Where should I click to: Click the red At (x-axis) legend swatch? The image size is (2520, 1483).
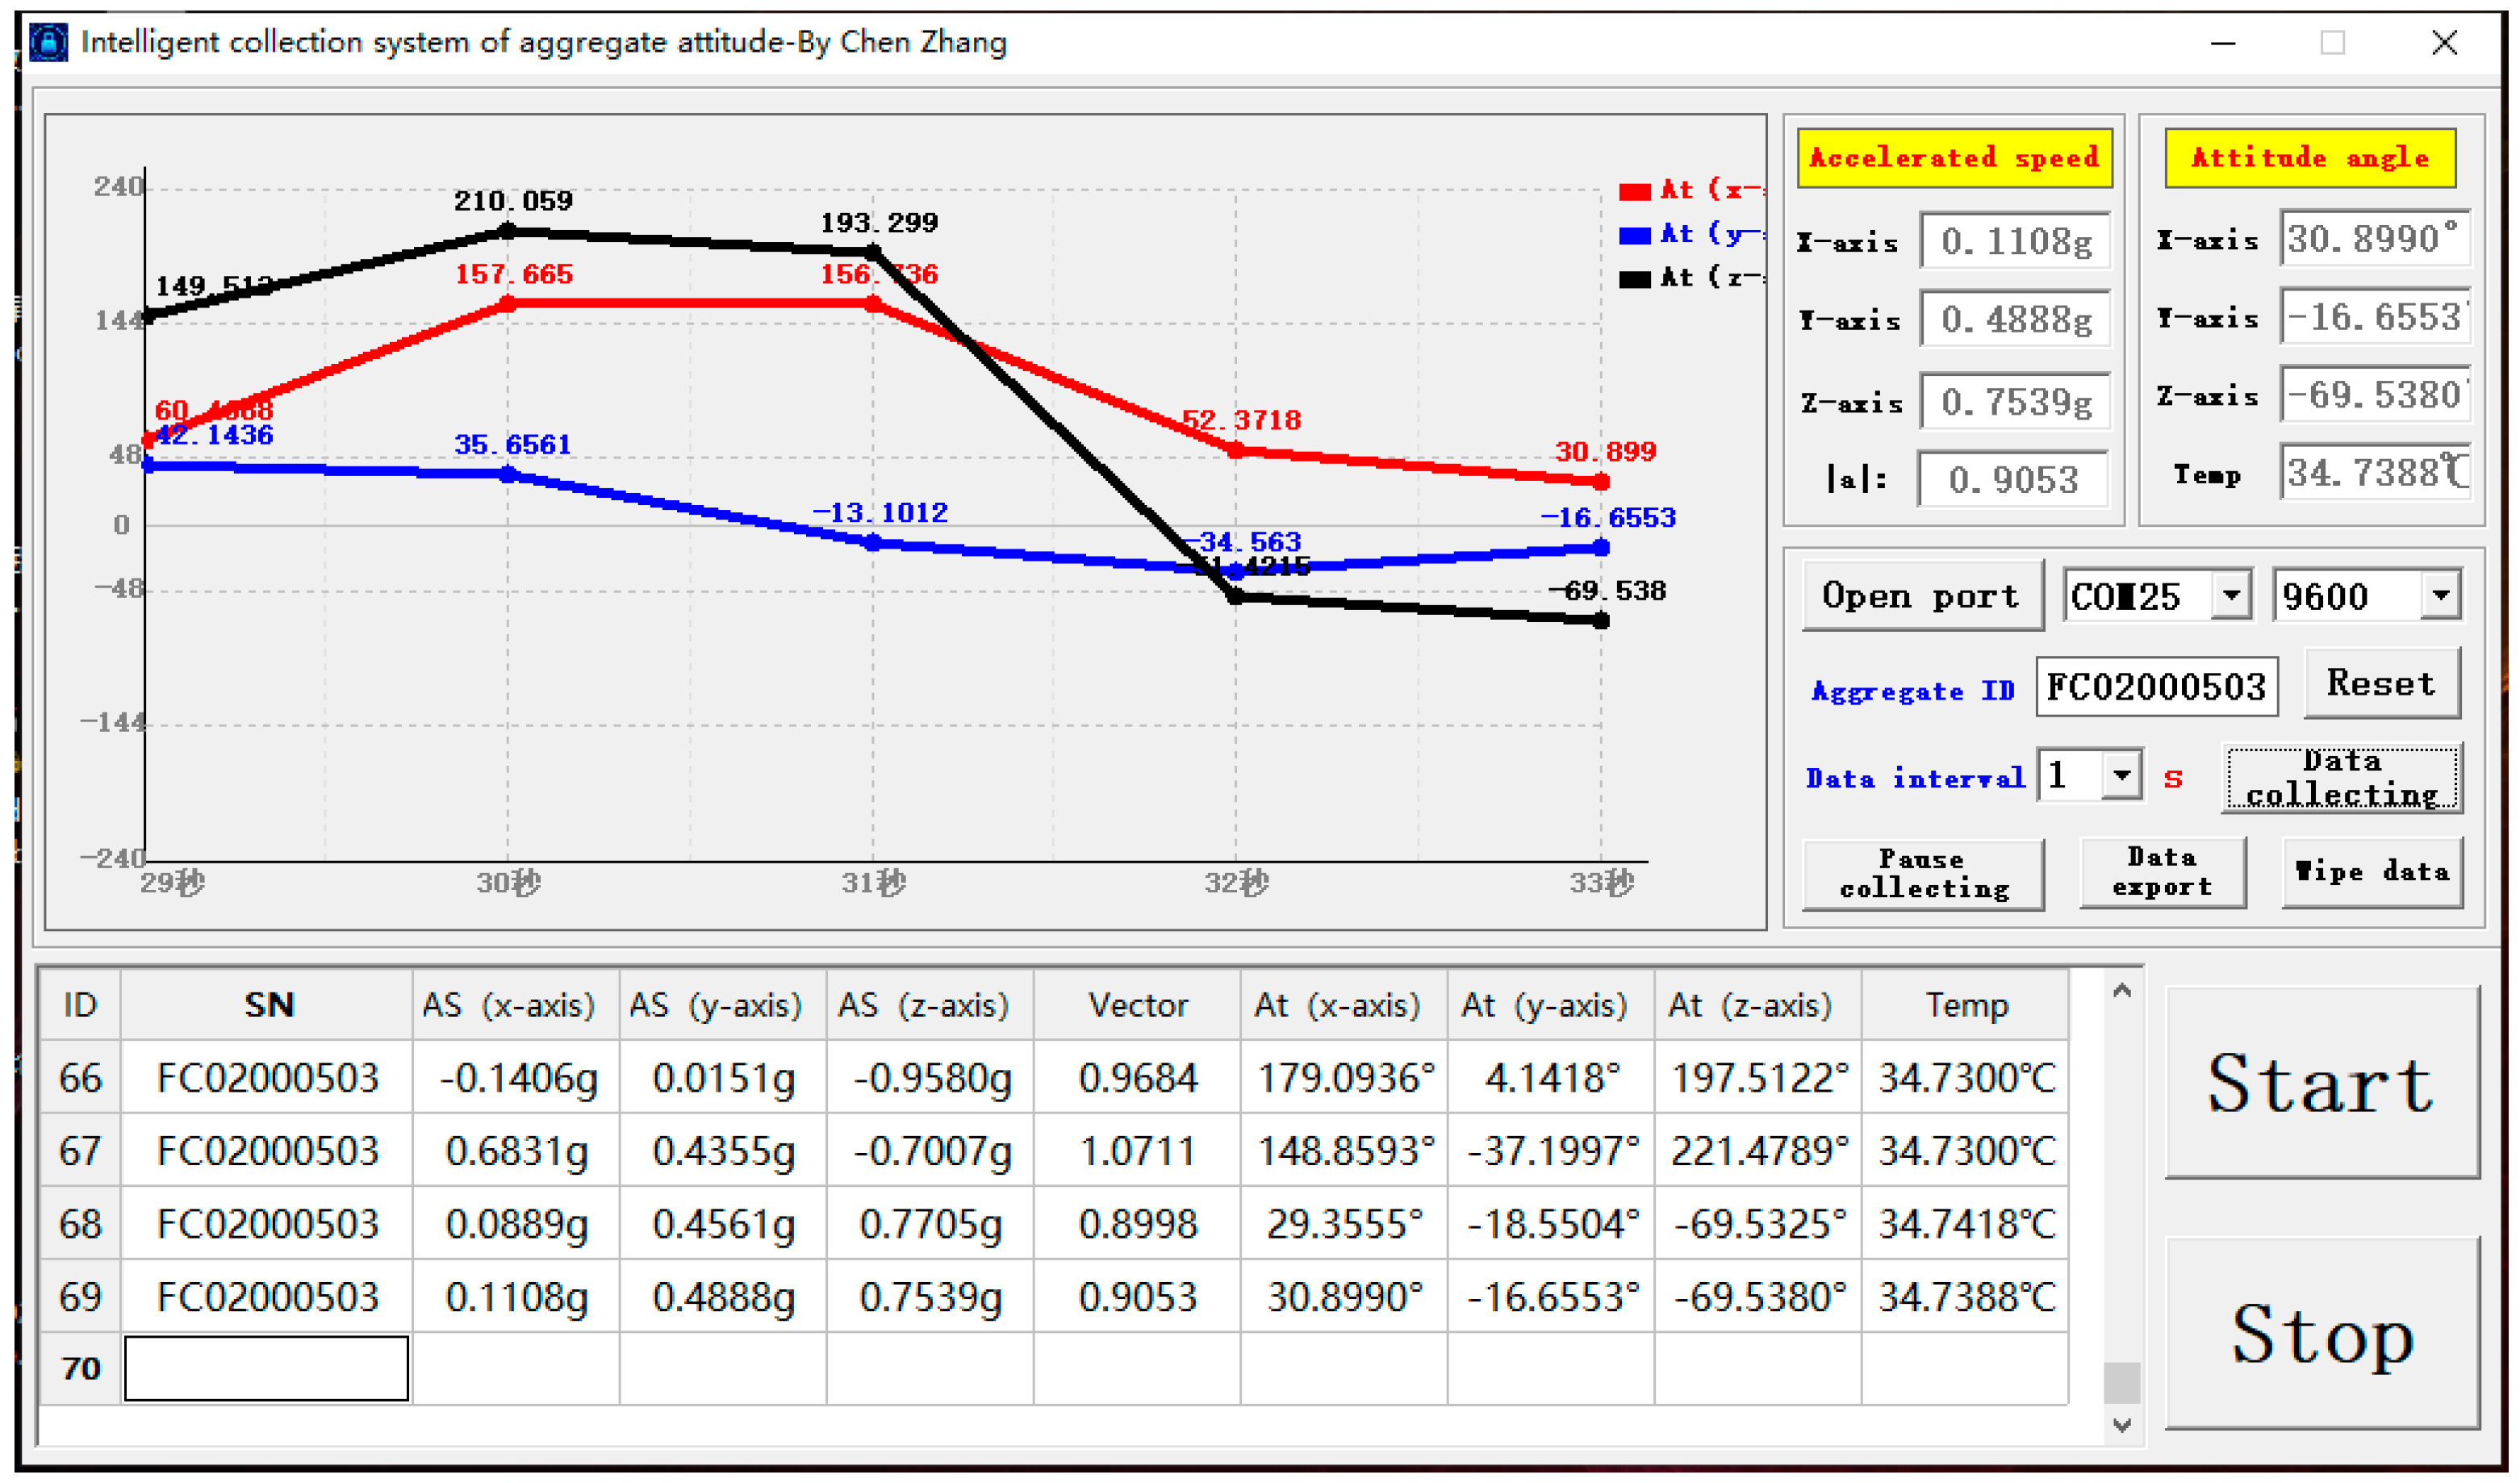(1634, 192)
